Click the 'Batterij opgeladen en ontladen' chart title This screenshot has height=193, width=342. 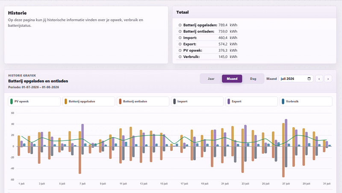[x=38, y=81]
